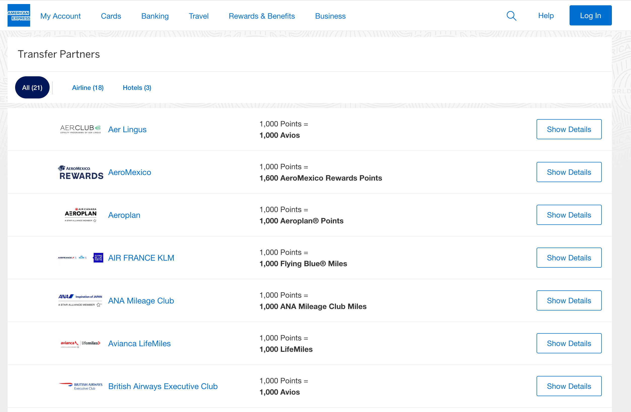Show details for Aeroplan
The image size is (631, 412).
(569, 215)
